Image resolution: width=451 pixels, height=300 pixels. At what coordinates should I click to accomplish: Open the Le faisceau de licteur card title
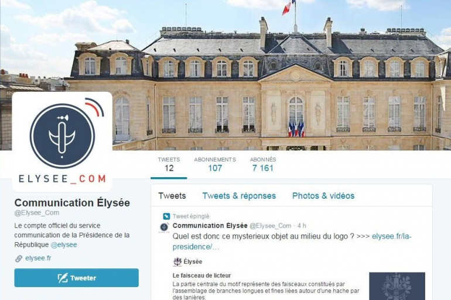click(201, 275)
